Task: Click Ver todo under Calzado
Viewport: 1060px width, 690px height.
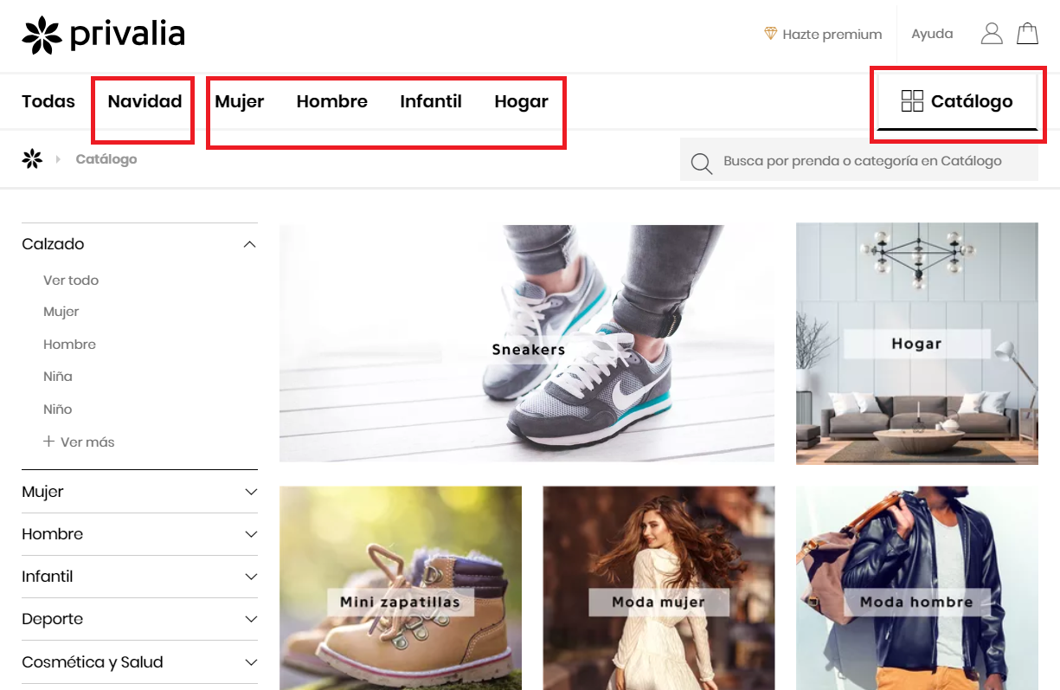Action: (71, 281)
